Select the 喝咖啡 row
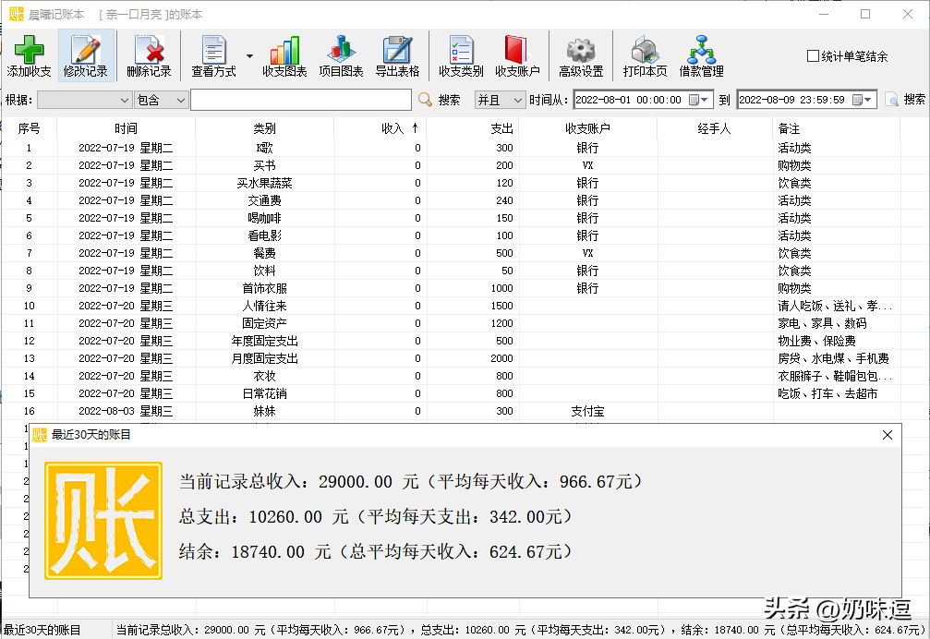Screen dimensions: 930x639 pos(451,218)
